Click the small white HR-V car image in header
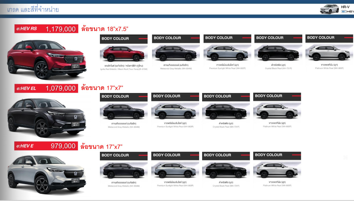 pyautogui.click(x=329, y=9)
